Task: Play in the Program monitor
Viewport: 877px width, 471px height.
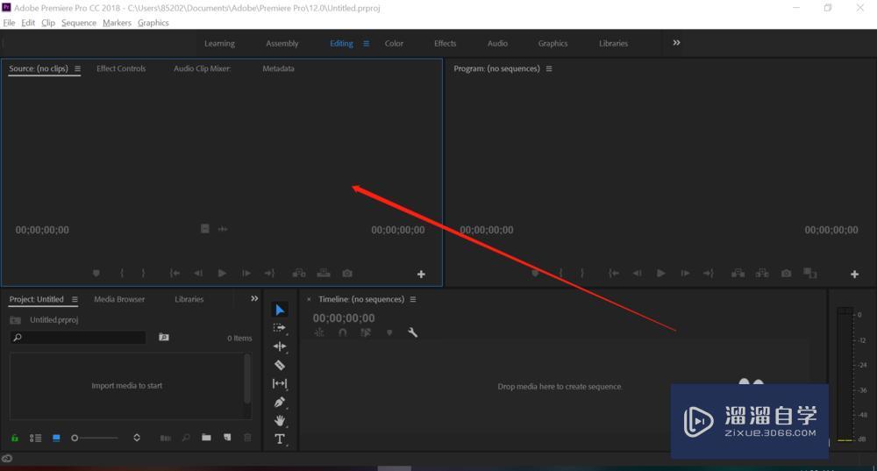Action: (x=661, y=273)
